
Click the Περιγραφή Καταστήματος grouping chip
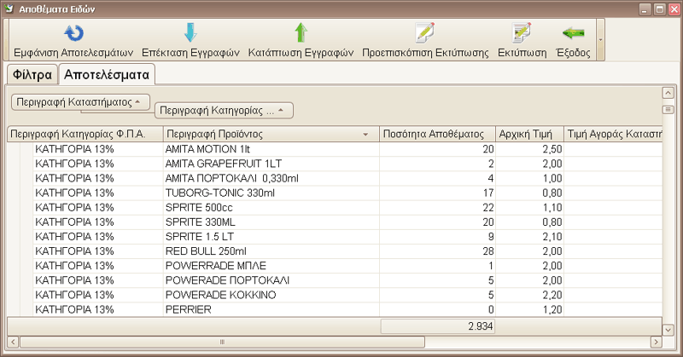tap(80, 102)
